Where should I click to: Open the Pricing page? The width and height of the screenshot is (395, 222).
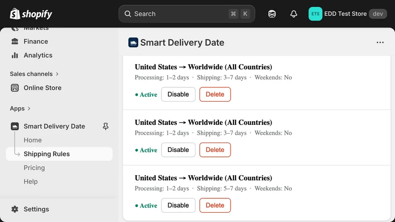(x=34, y=168)
